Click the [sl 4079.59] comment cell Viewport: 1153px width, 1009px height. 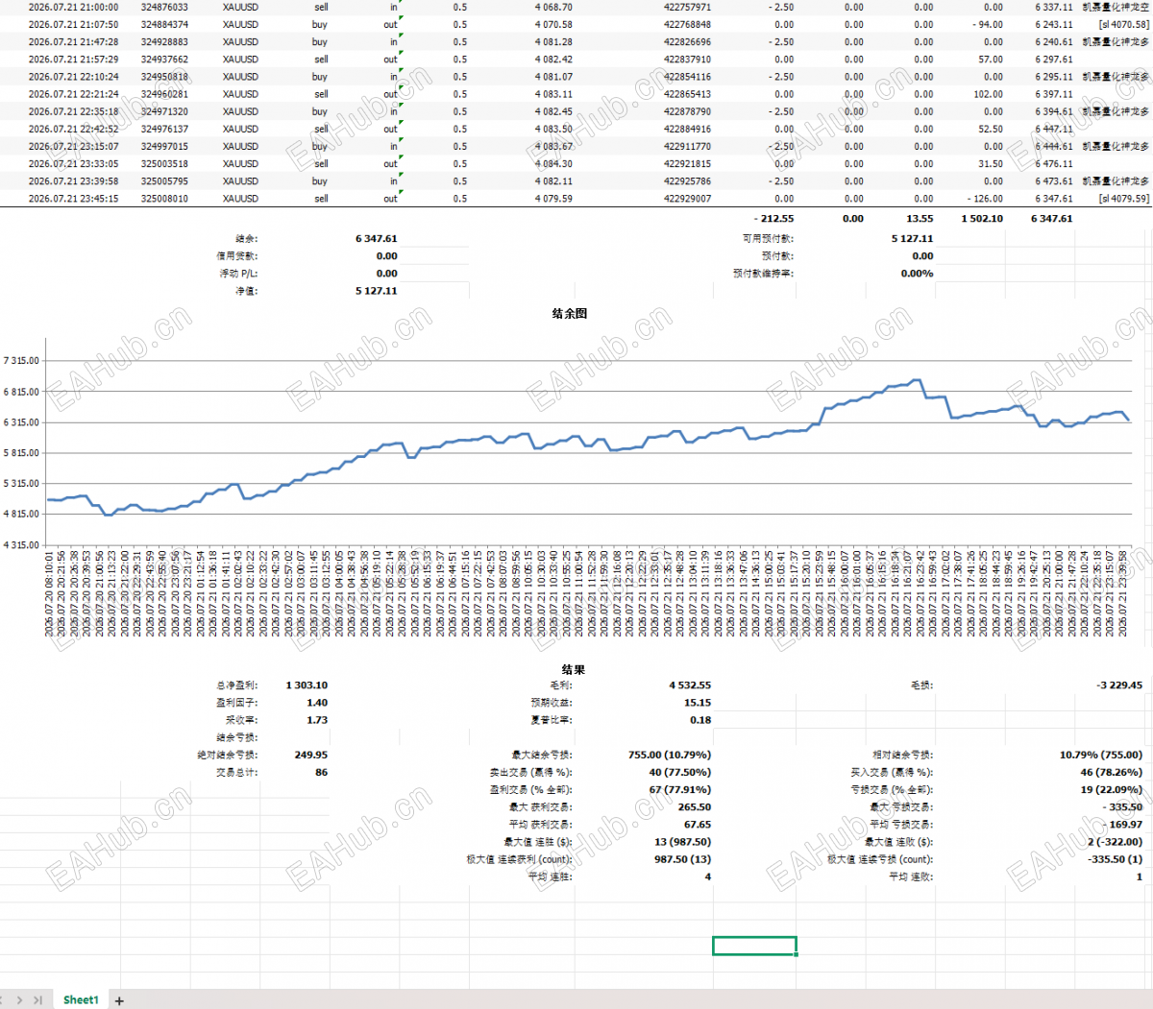[x=1123, y=199]
